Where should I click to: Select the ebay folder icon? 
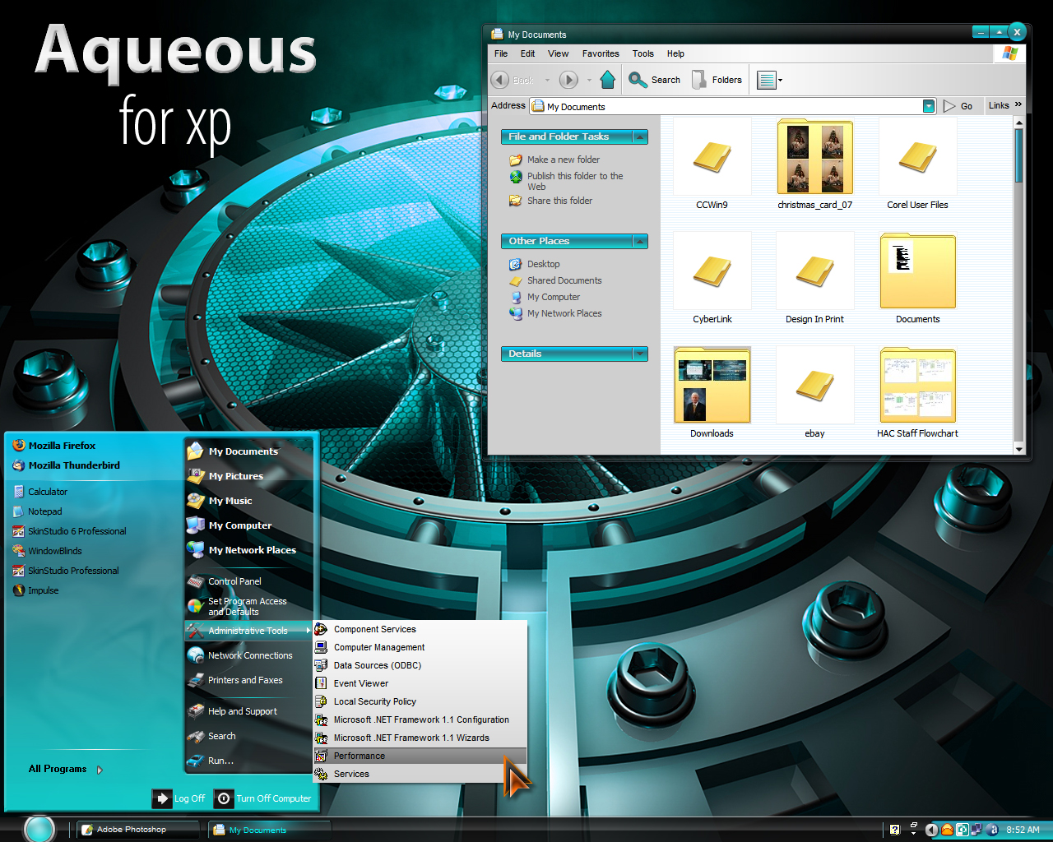coord(814,385)
